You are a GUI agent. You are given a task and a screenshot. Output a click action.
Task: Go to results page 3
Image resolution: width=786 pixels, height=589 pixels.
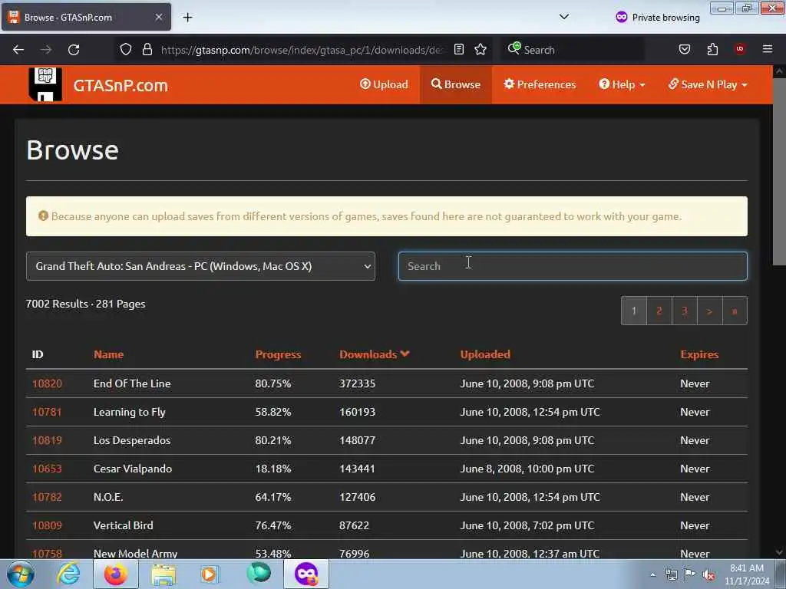pos(684,311)
